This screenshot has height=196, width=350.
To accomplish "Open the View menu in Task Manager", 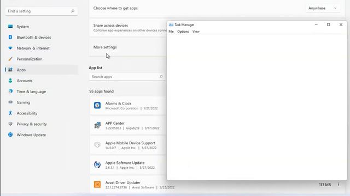I will [x=196, y=32].
